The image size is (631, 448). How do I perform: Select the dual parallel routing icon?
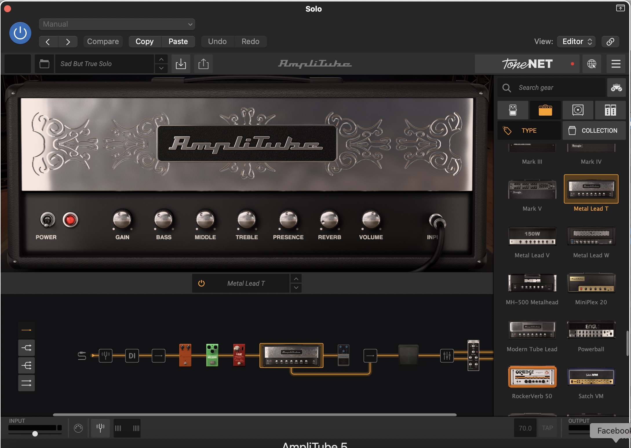(x=26, y=383)
